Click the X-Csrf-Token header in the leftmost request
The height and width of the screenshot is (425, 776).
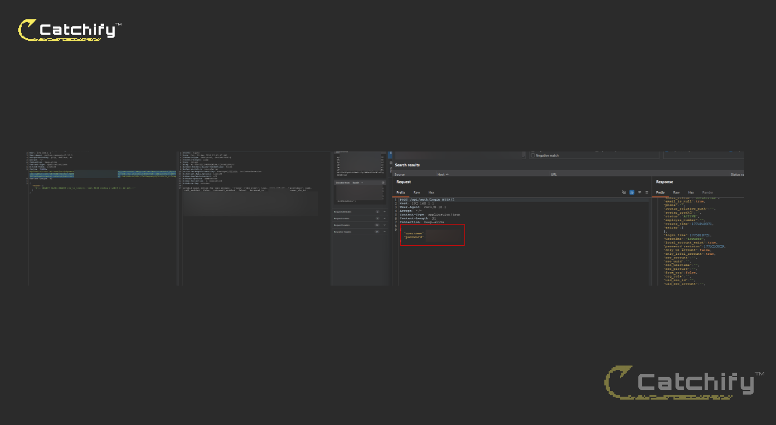42,167
